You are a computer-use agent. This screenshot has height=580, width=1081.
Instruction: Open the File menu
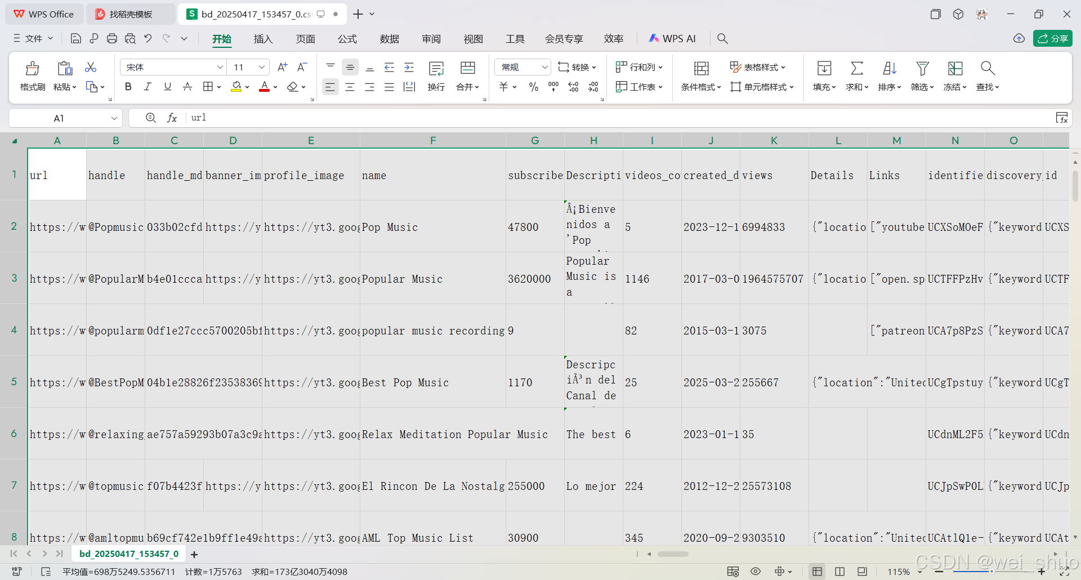33,38
